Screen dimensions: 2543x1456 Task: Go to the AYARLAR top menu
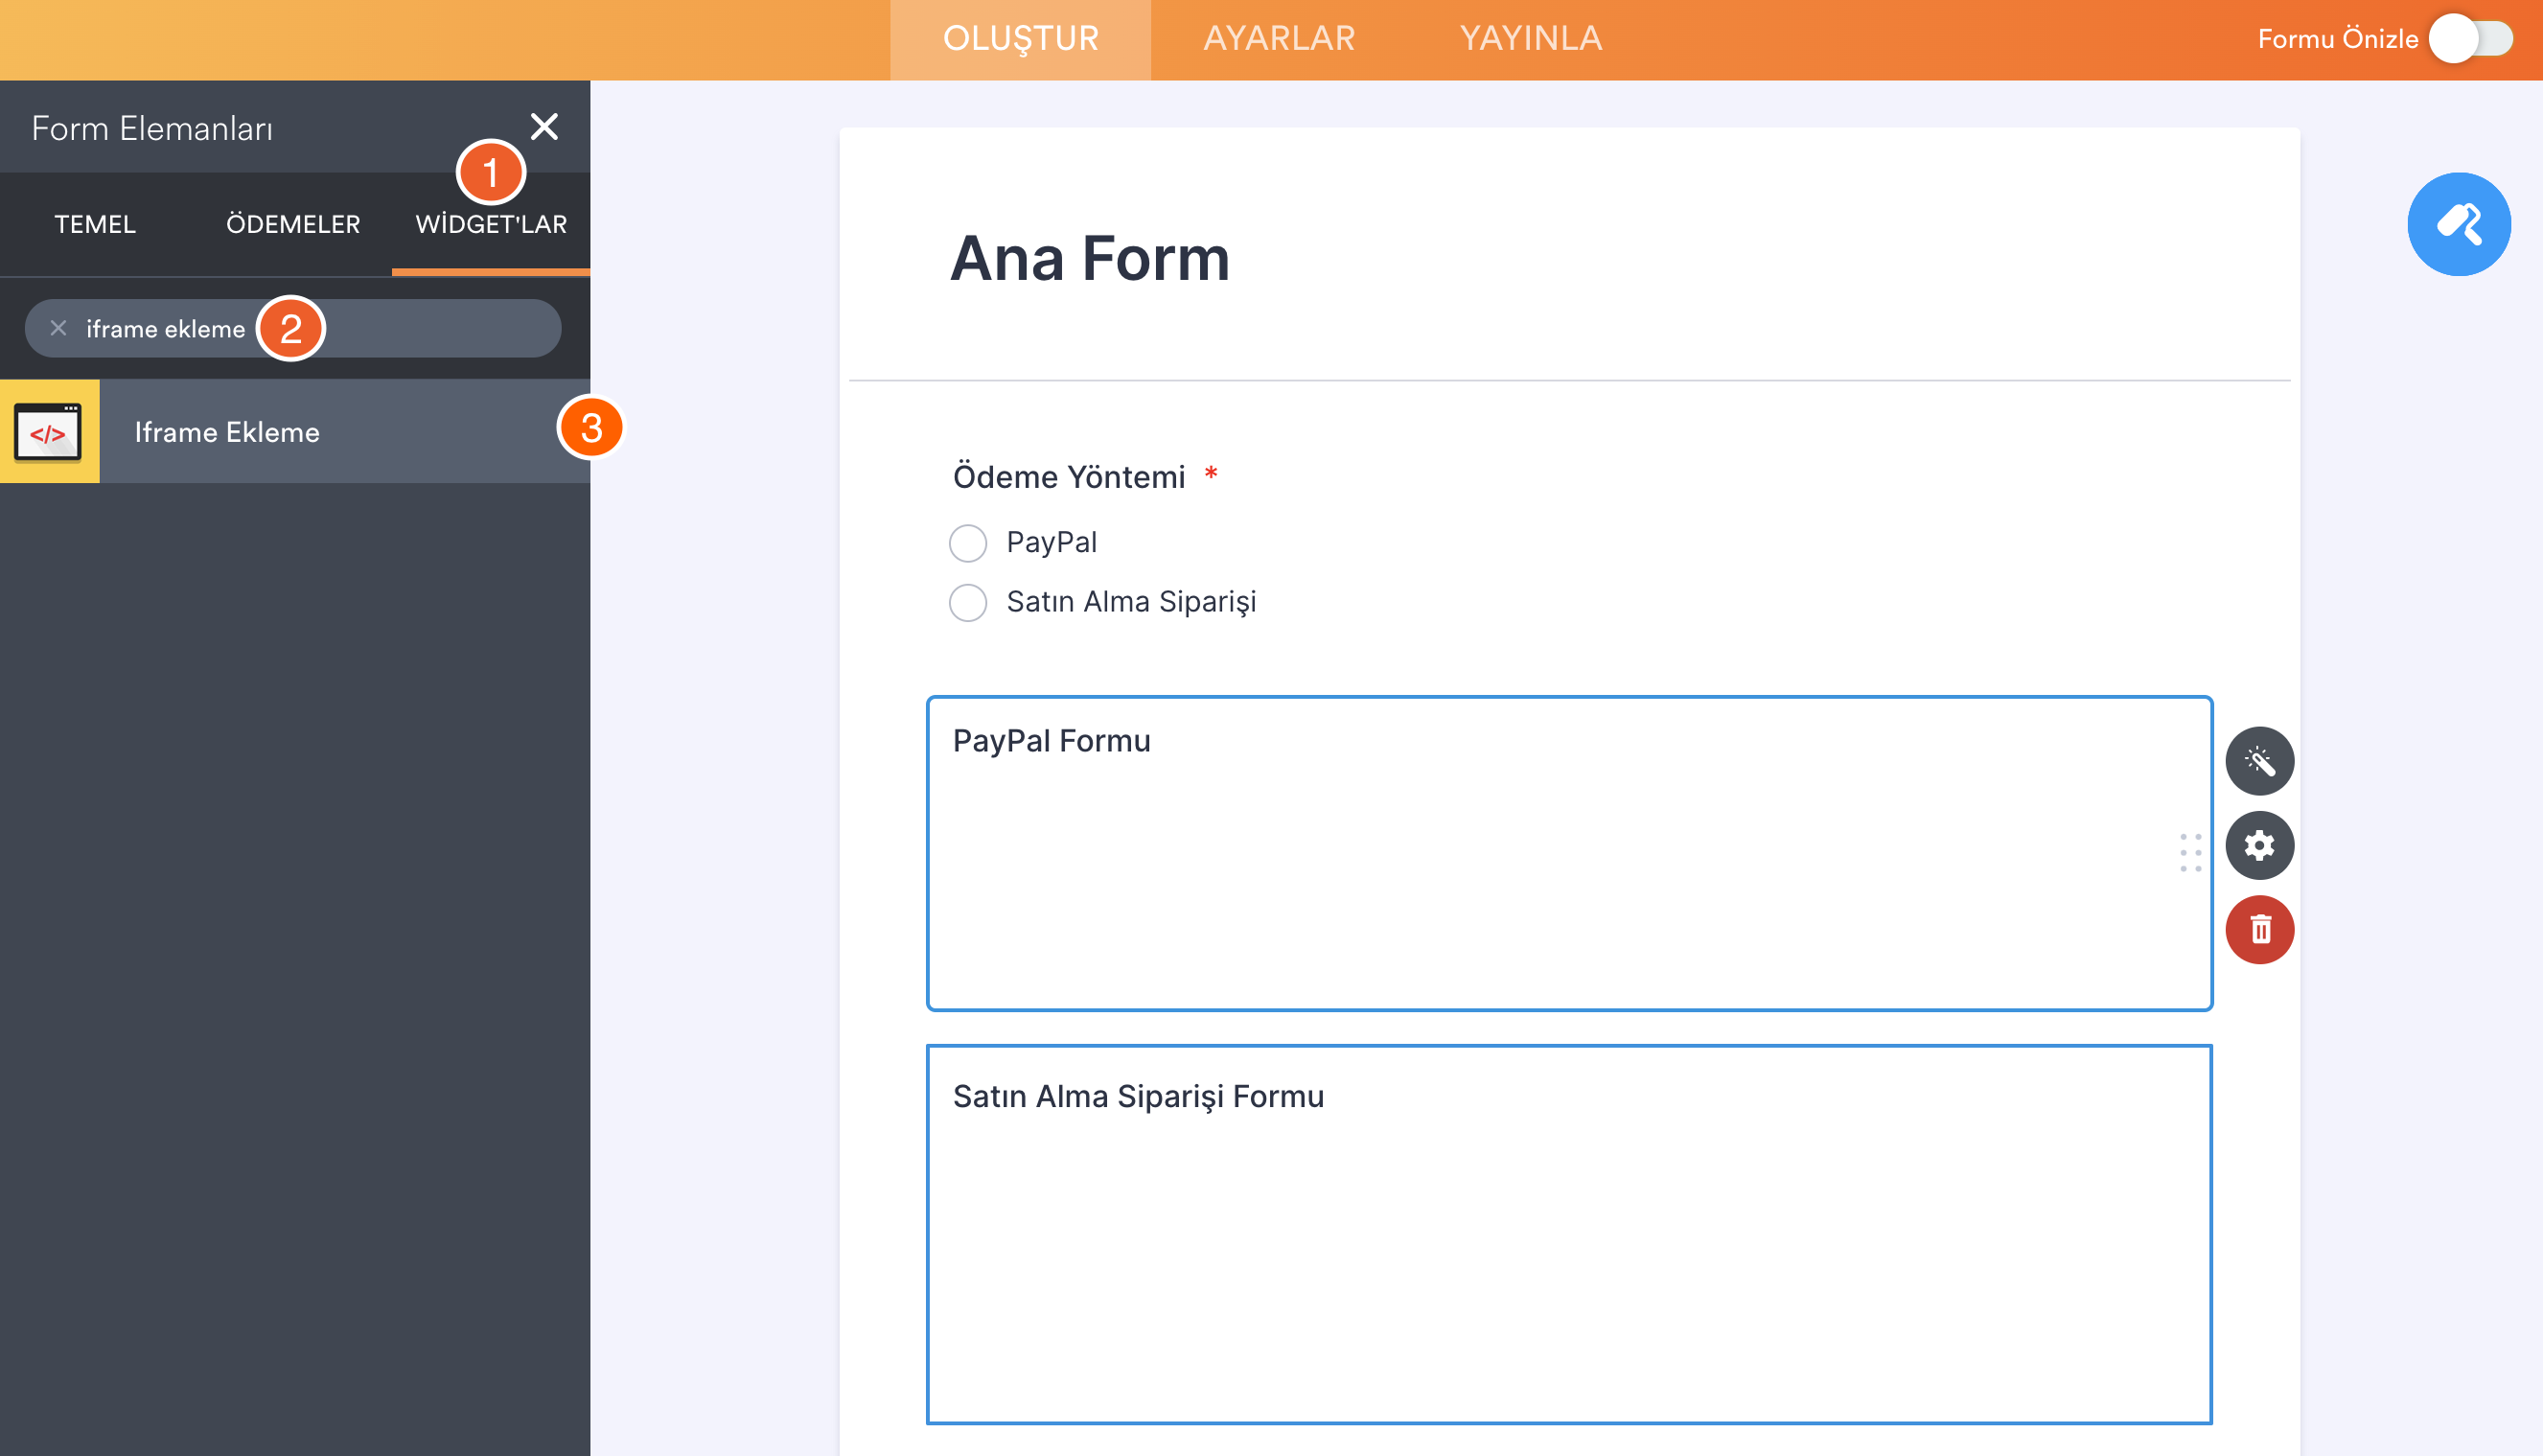pyautogui.click(x=1279, y=39)
